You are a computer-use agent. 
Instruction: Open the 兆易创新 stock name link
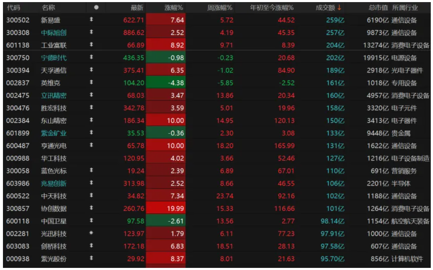coord(54,183)
